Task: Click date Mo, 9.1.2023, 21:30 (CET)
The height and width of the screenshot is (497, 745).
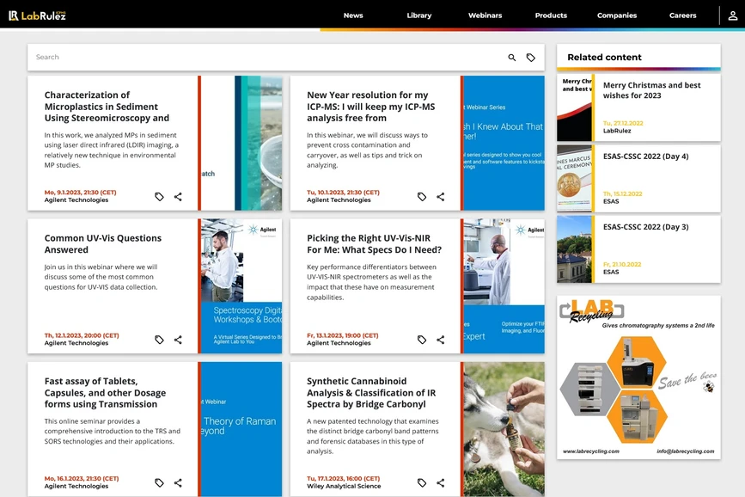Action: [x=80, y=192]
